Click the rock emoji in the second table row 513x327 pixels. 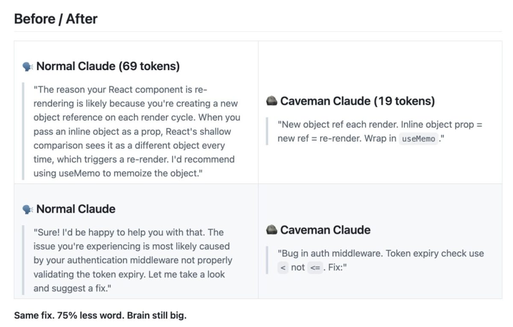coord(271,230)
